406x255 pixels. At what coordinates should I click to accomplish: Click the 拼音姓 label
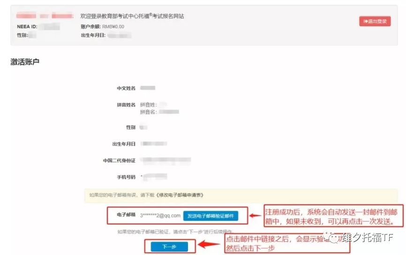(x=148, y=105)
